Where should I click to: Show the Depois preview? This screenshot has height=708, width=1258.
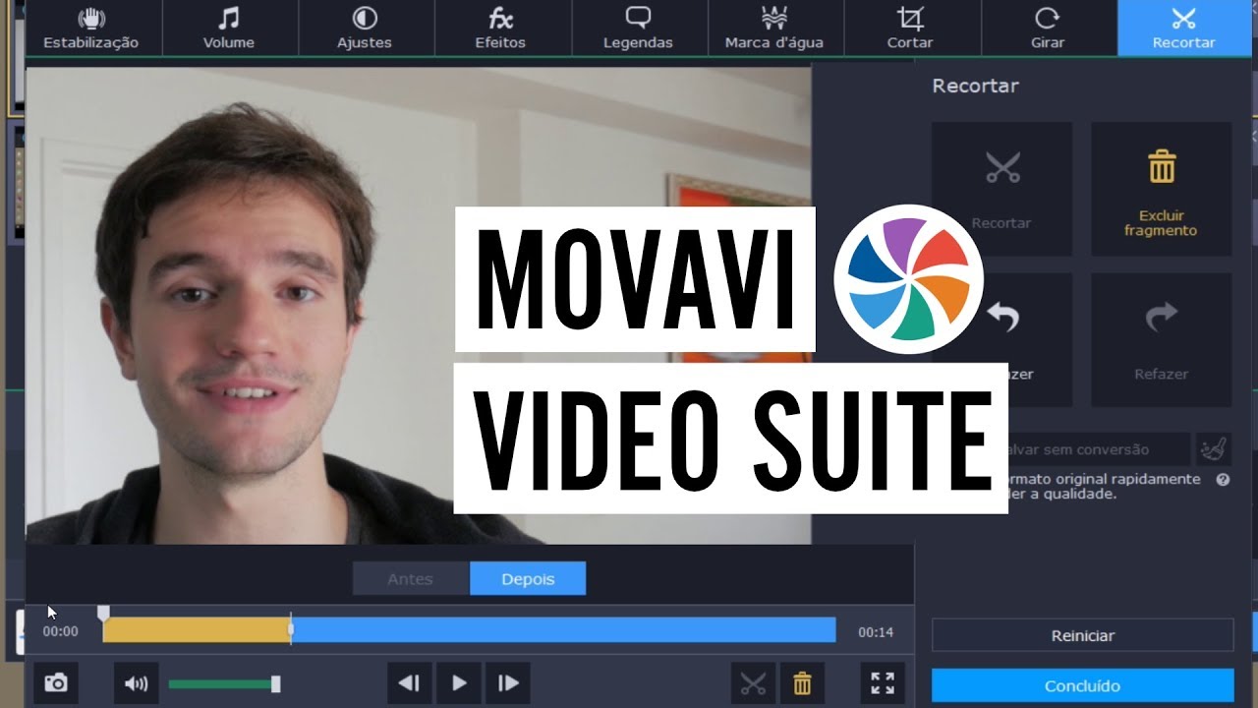(x=528, y=579)
